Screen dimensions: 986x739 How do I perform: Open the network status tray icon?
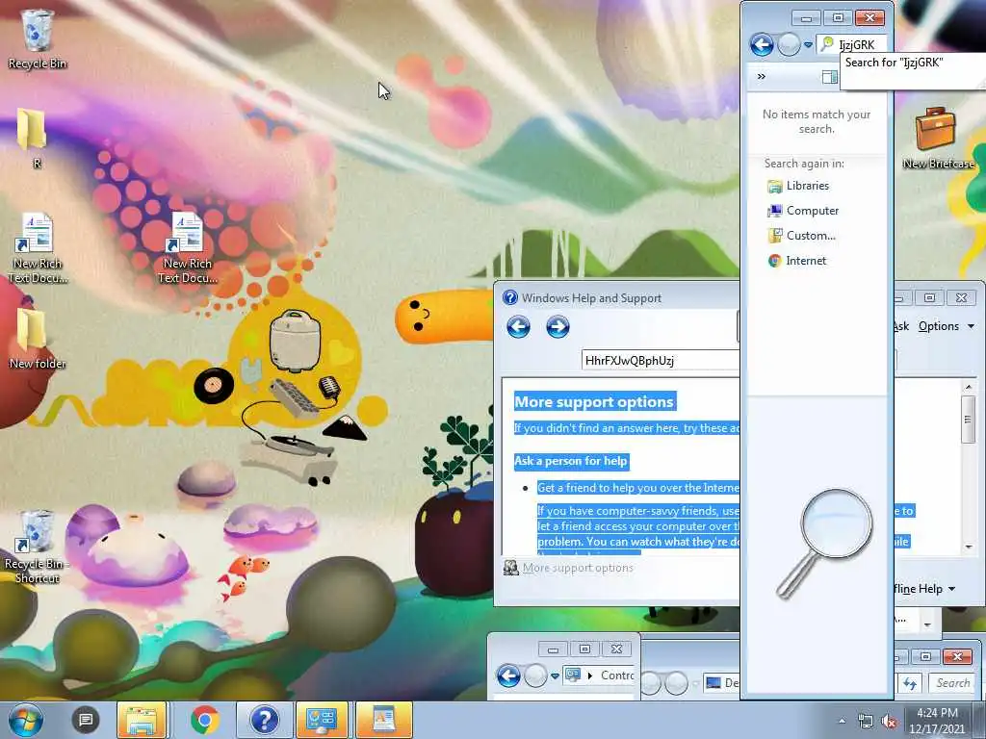(x=866, y=721)
